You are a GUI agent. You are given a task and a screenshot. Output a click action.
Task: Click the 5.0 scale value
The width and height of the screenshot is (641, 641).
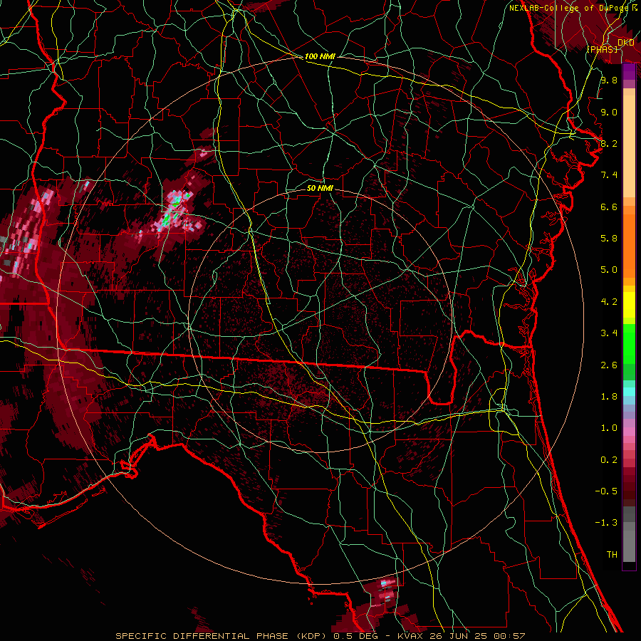click(x=609, y=270)
